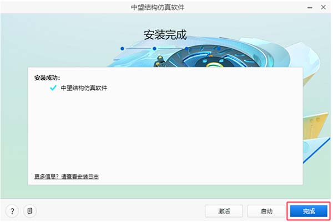Image resolution: width=333 pixels, height=222 pixels.
Task: Click the 中望结构仿真软件 entry in the success list
Action: click(x=84, y=88)
